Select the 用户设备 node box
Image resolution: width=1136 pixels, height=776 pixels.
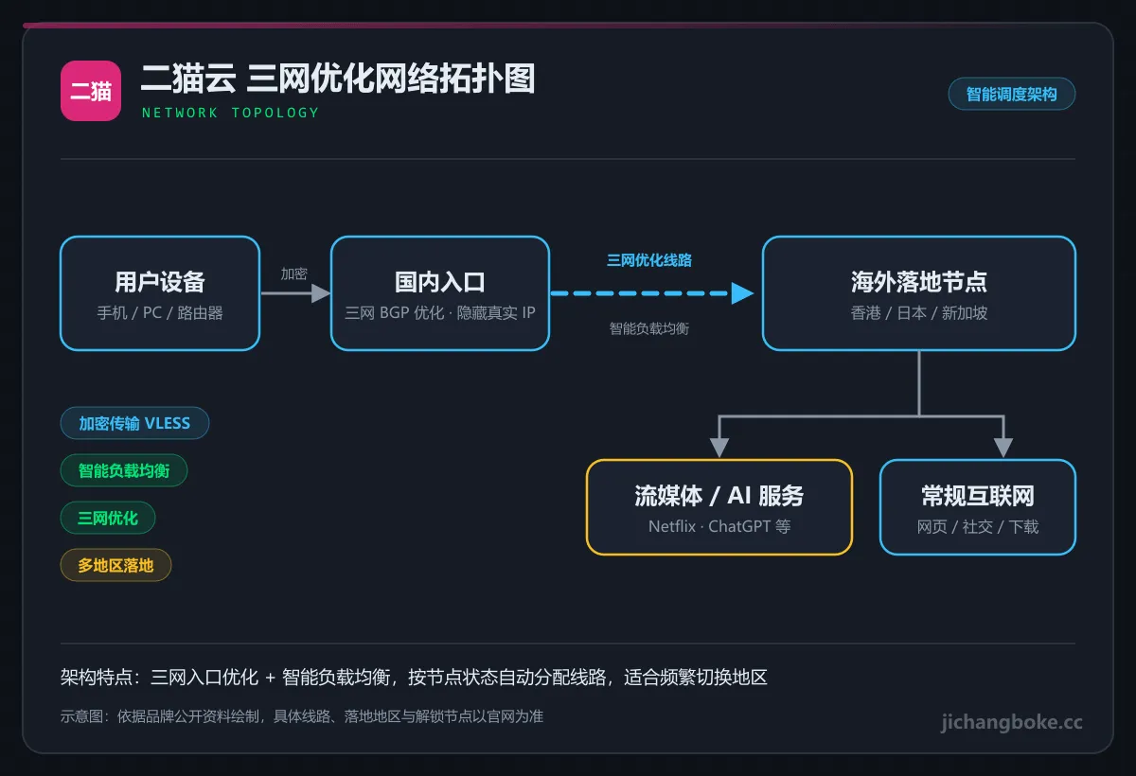click(160, 293)
